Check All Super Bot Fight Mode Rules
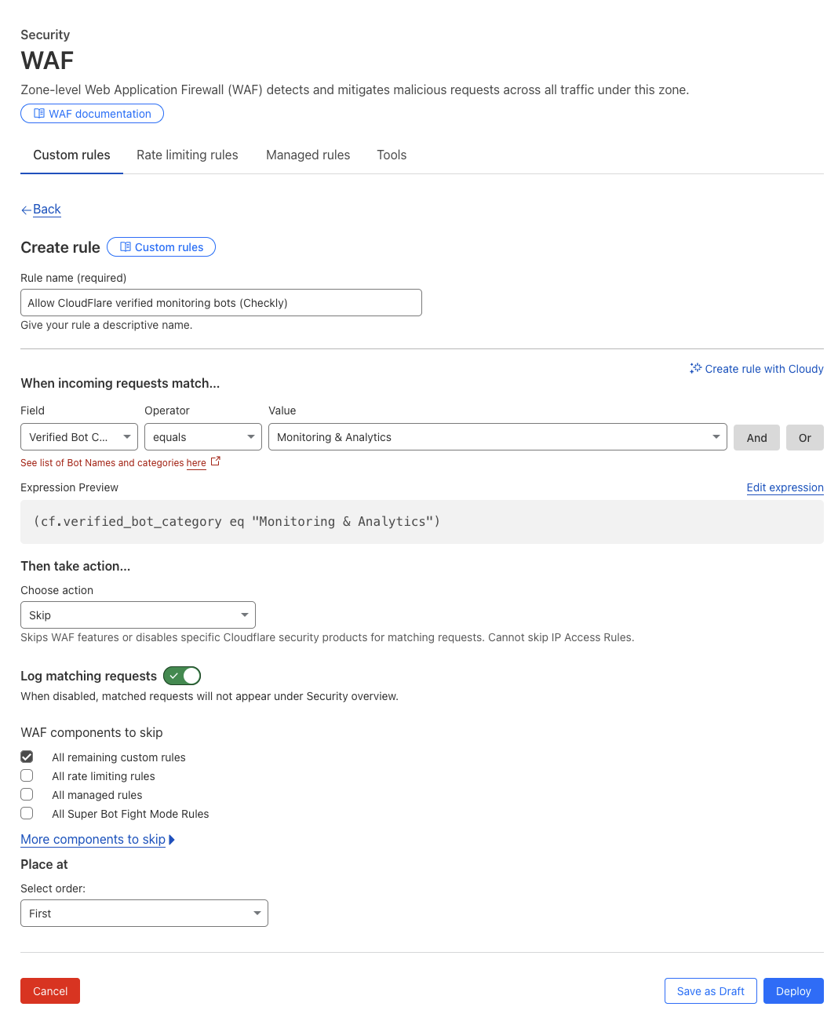 [x=27, y=813]
